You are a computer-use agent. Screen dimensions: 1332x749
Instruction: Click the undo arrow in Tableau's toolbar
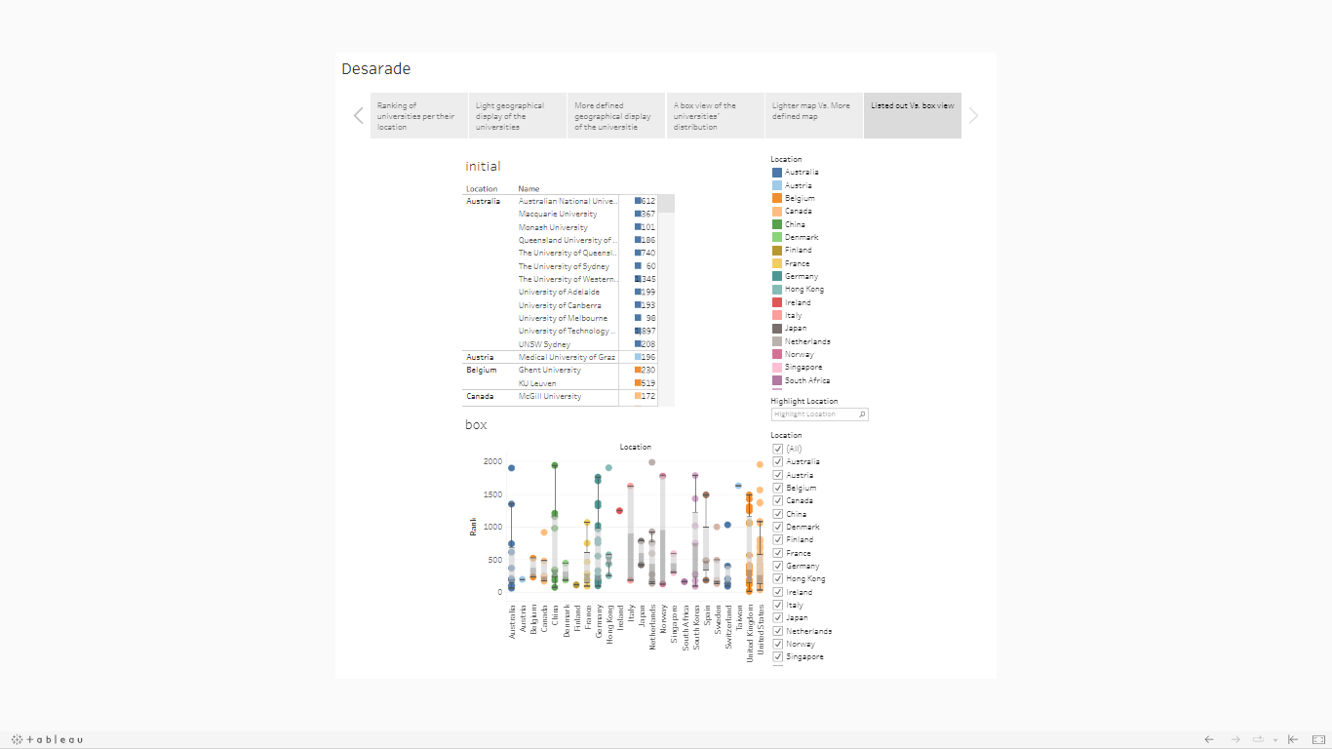click(1208, 739)
